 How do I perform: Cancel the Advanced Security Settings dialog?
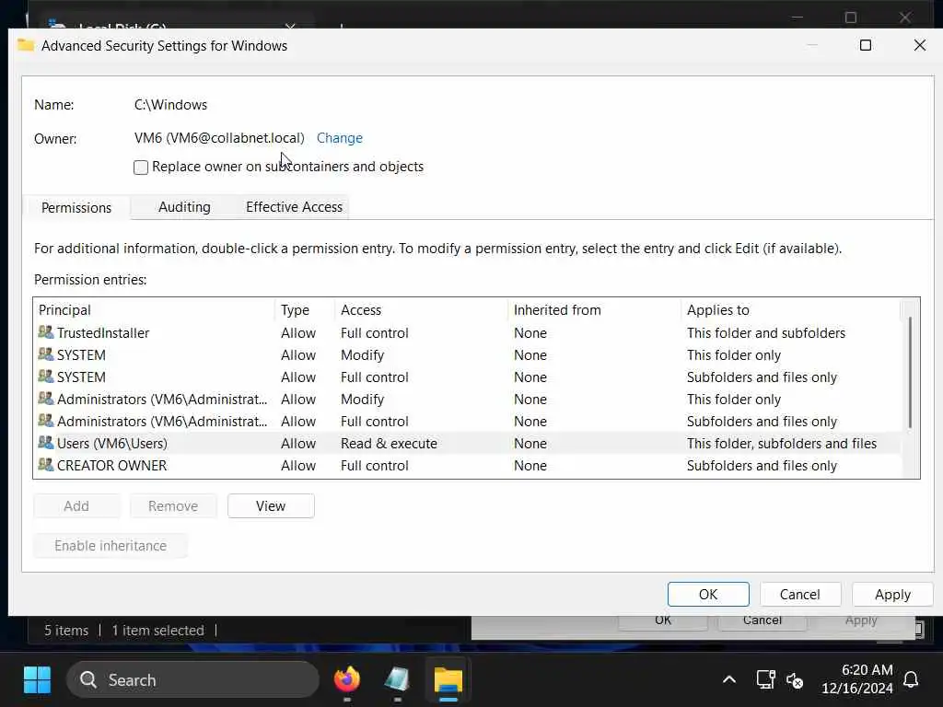tap(799, 594)
